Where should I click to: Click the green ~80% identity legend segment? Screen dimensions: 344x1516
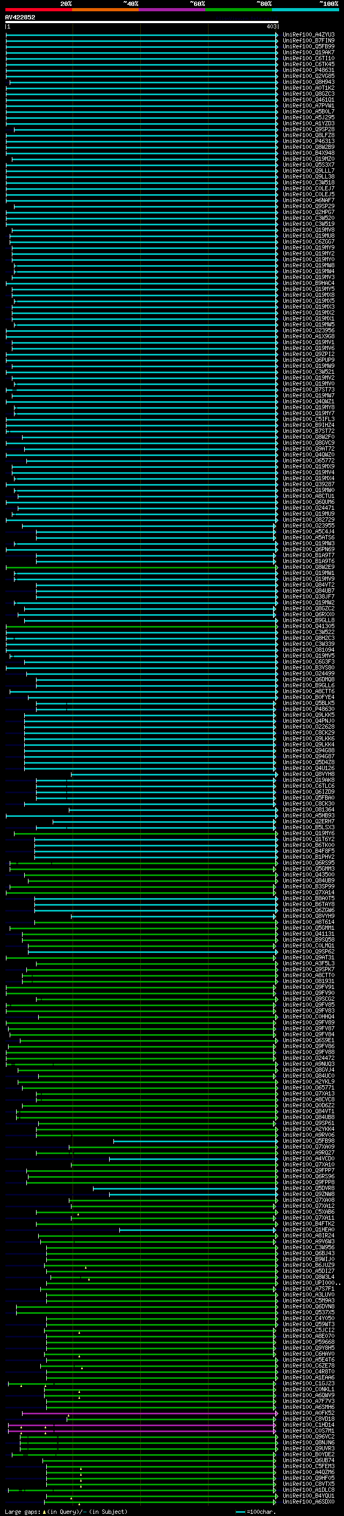(x=239, y=10)
